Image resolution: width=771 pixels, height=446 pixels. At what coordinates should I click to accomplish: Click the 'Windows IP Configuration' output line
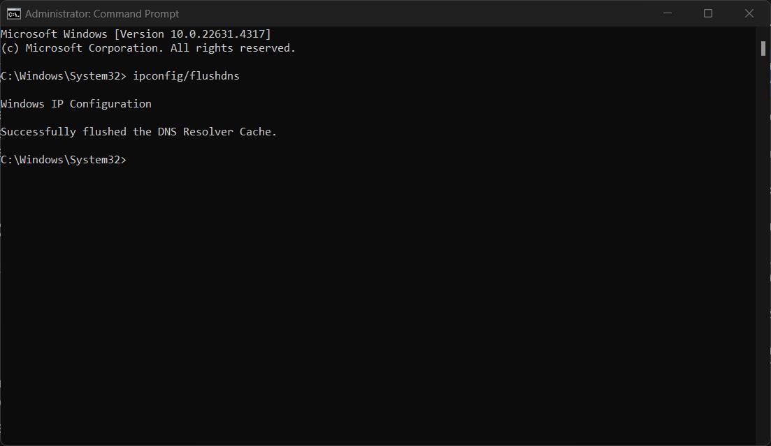coord(76,104)
